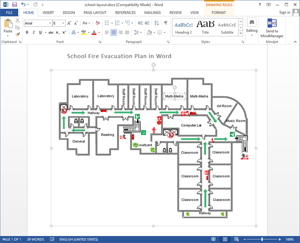Toggle Show/Hide paragraph marks
The image size is (300, 243).
pyautogui.click(x=165, y=23)
